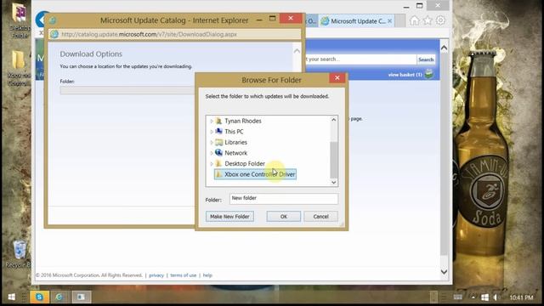Expand the Libraries tree node
544x306 pixels.
point(212,143)
